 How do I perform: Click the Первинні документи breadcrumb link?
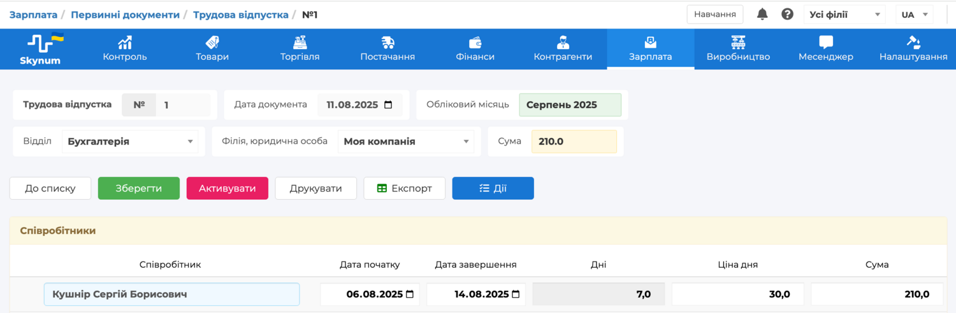point(125,15)
